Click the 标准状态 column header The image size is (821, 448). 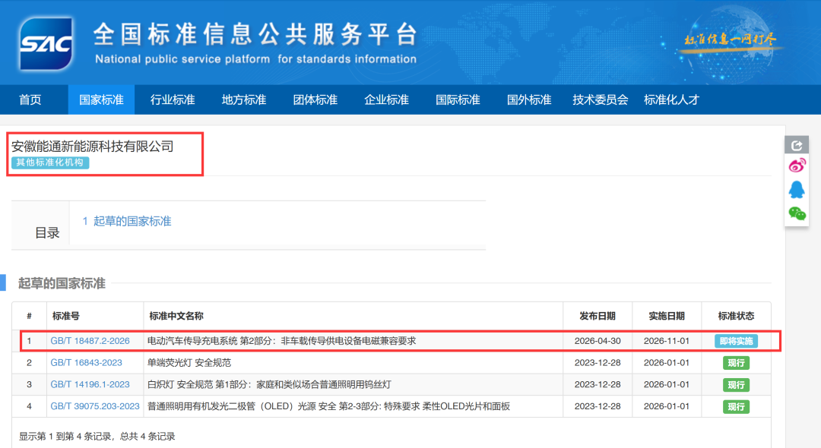pyautogui.click(x=736, y=316)
